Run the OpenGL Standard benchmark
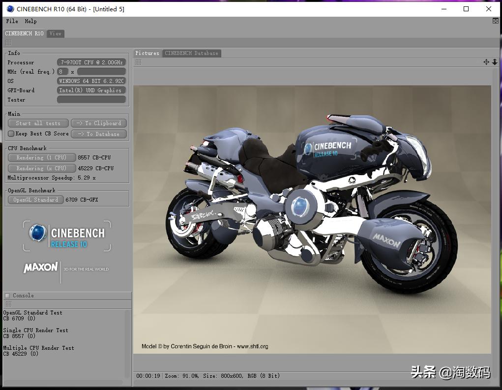 click(x=36, y=200)
